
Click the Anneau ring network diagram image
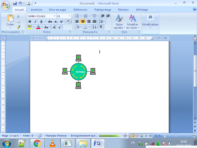click(x=78, y=71)
